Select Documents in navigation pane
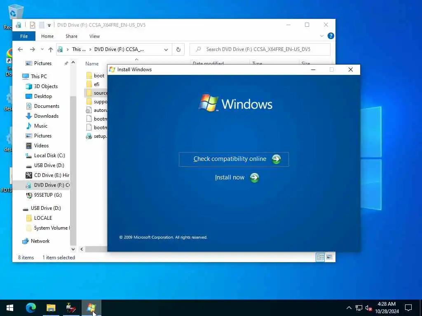 pos(46,106)
